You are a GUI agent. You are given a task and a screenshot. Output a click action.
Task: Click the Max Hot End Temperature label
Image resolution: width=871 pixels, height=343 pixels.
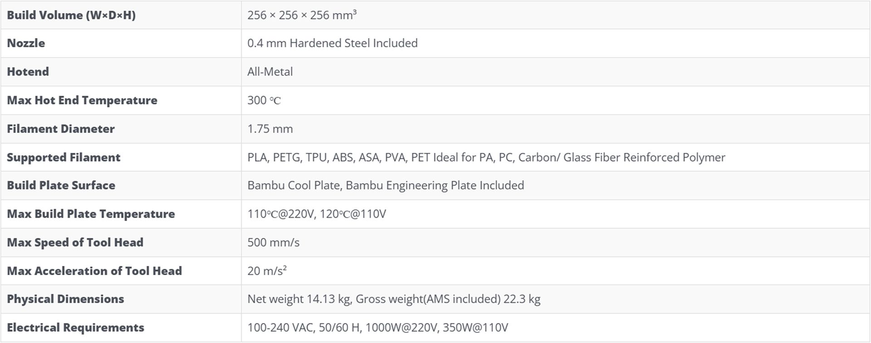[x=82, y=101]
